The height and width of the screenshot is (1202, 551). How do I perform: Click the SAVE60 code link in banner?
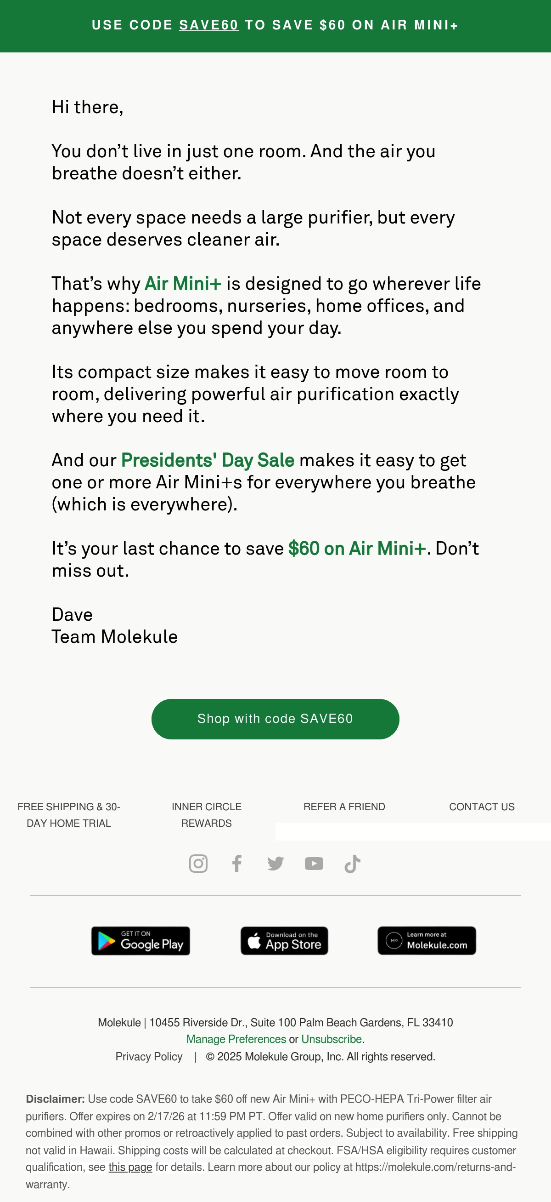coord(208,25)
